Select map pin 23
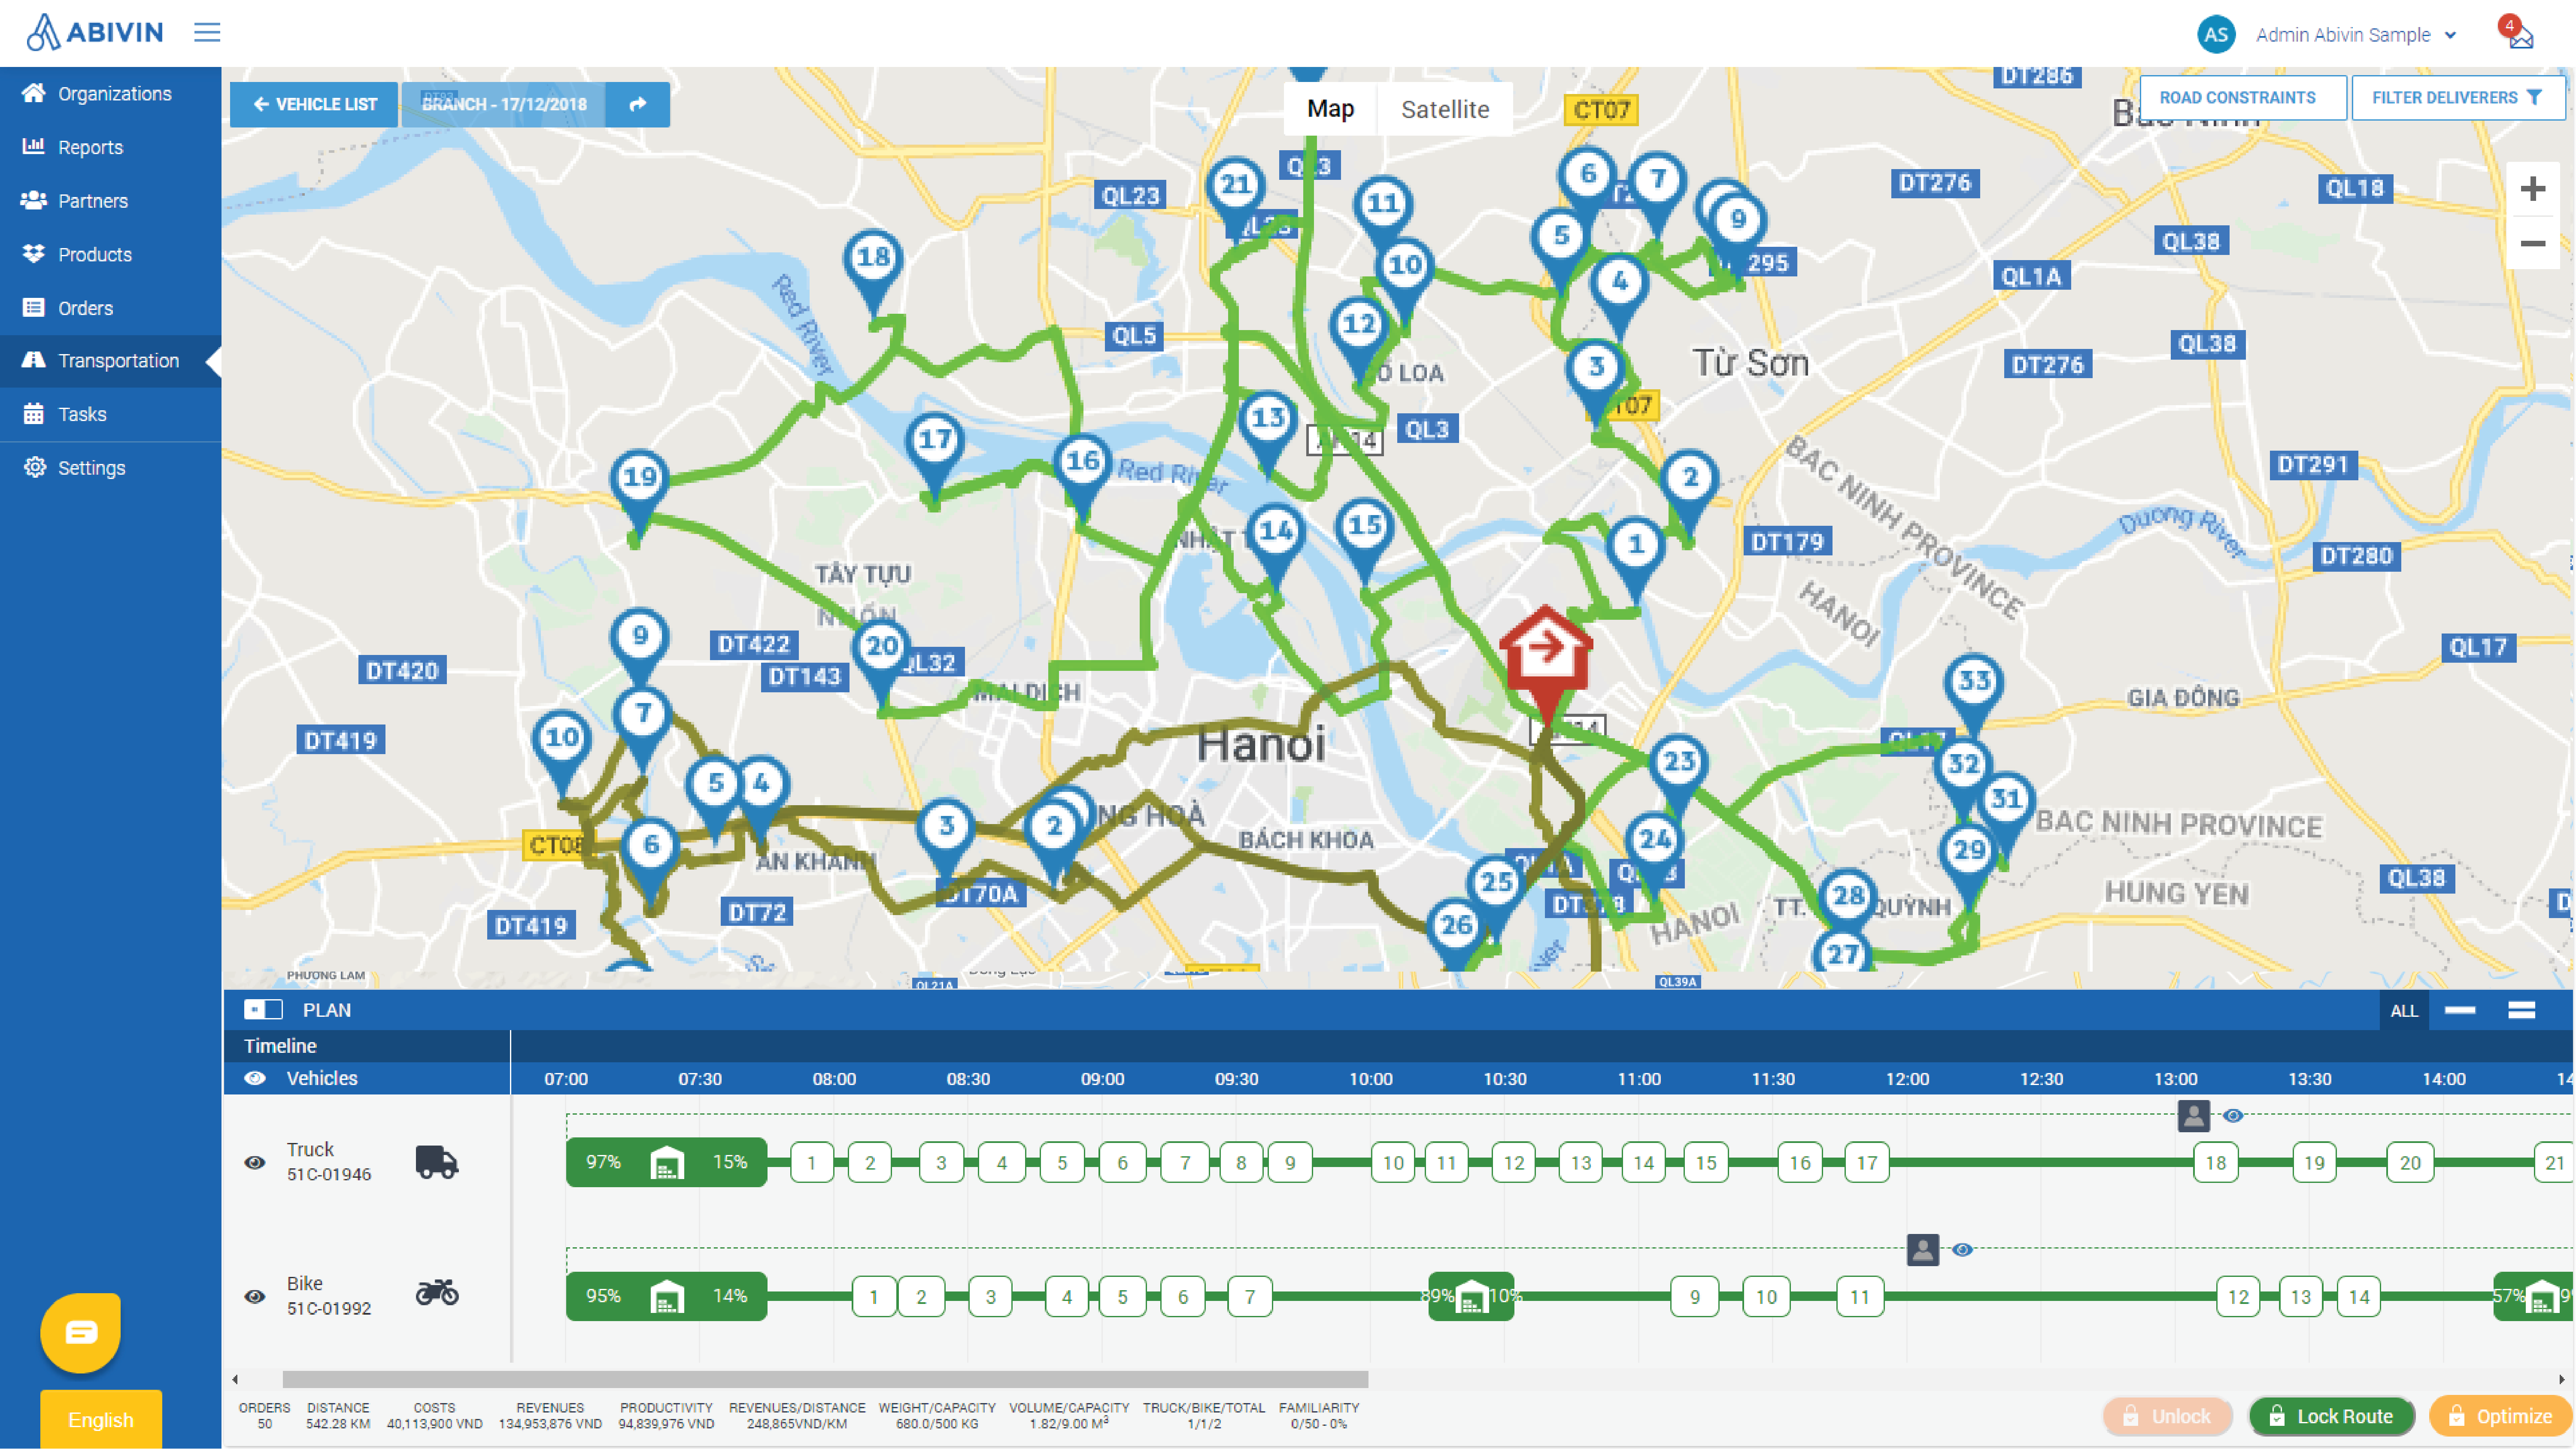Screen dimensions: 2576x1449 point(1678,776)
